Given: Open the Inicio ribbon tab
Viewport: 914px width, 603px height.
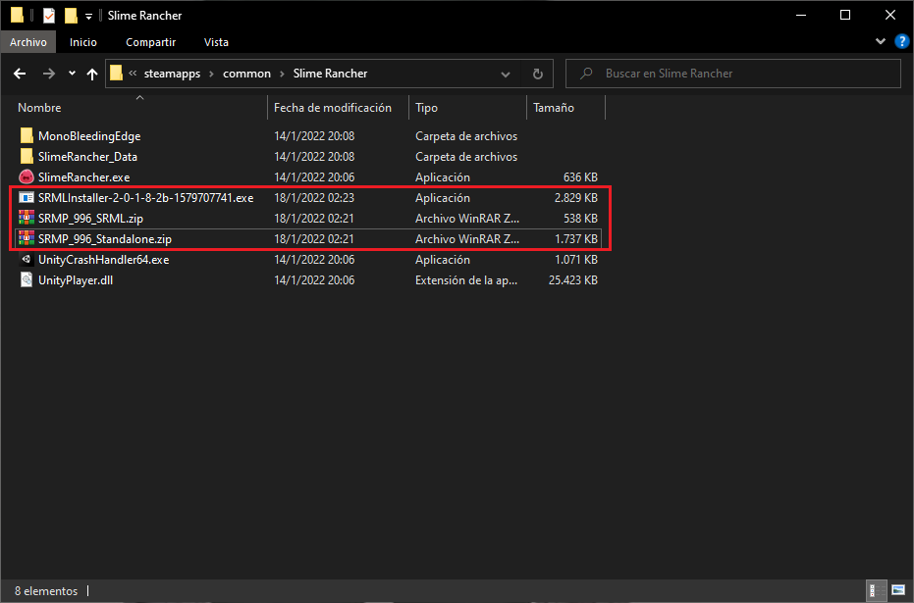Looking at the screenshot, I should (x=83, y=42).
